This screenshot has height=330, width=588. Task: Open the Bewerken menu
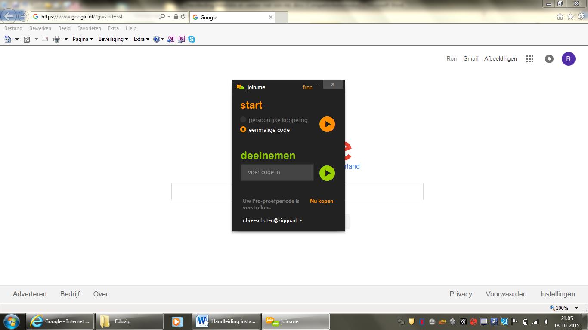(x=40, y=28)
